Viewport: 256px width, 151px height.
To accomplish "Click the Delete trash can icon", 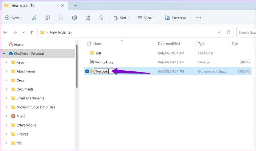I will tap(101, 18).
